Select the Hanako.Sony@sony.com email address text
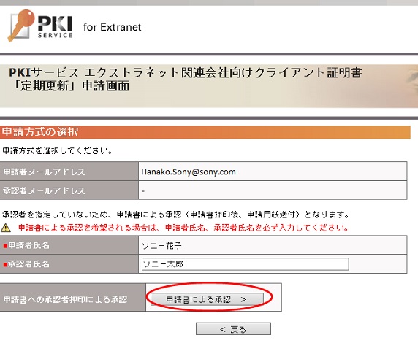The height and width of the screenshot is (343, 418). pyautogui.click(x=189, y=171)
